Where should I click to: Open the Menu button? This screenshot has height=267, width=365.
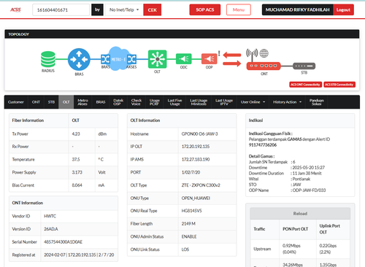tap(239, 9)
